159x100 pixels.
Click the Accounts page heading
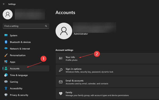tap(65, 12)
